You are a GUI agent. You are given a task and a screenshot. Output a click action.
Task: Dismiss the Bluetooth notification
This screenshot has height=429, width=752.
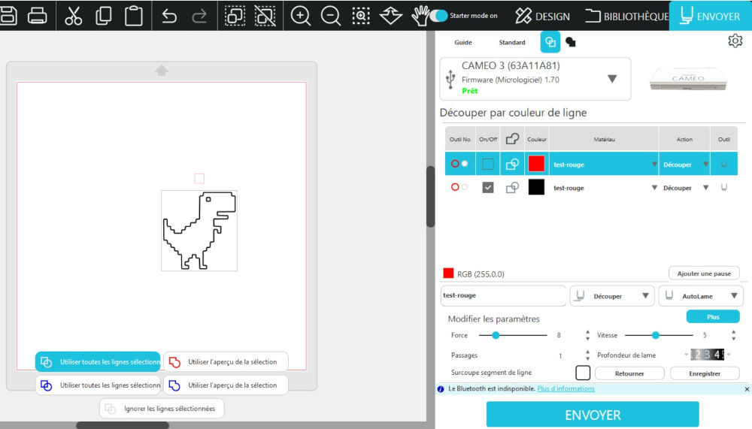click(747, 389)
